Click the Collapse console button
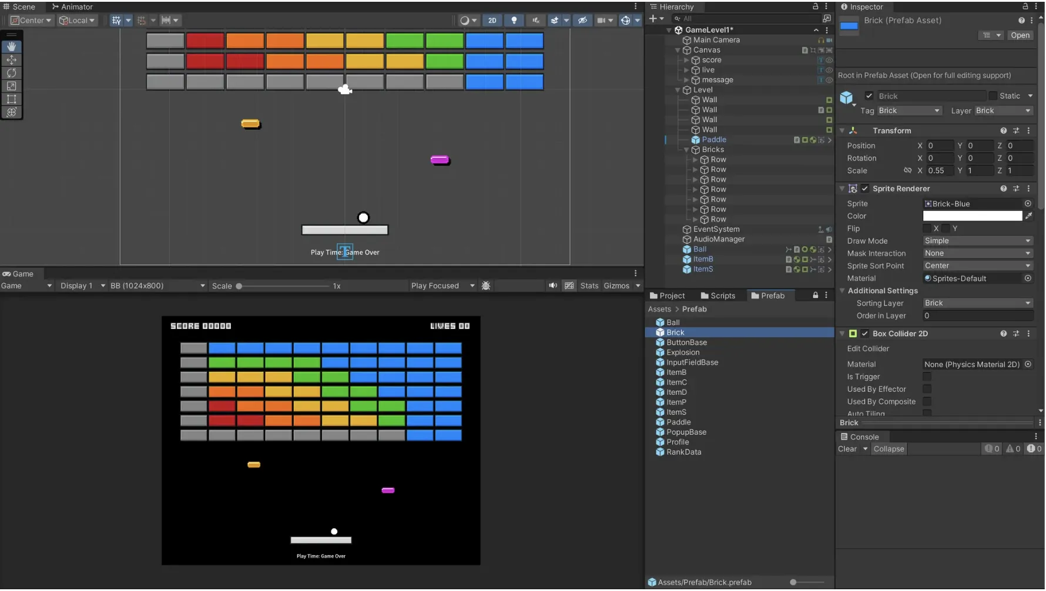 pyautogui.click(x=889, y=449)
